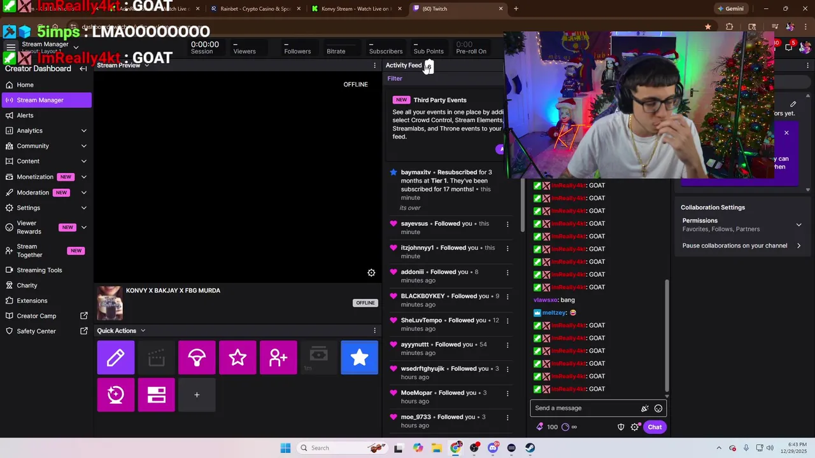Viewport: 815px width, 458px height.
Task: Show hidden system tray icons
Action: [x=719, y=448]
